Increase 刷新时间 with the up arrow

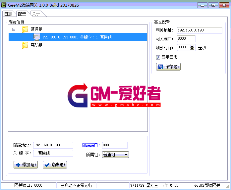(192, 46)
